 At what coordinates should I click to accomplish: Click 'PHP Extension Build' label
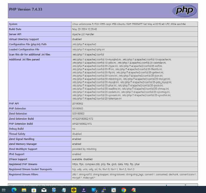(21, 124)
